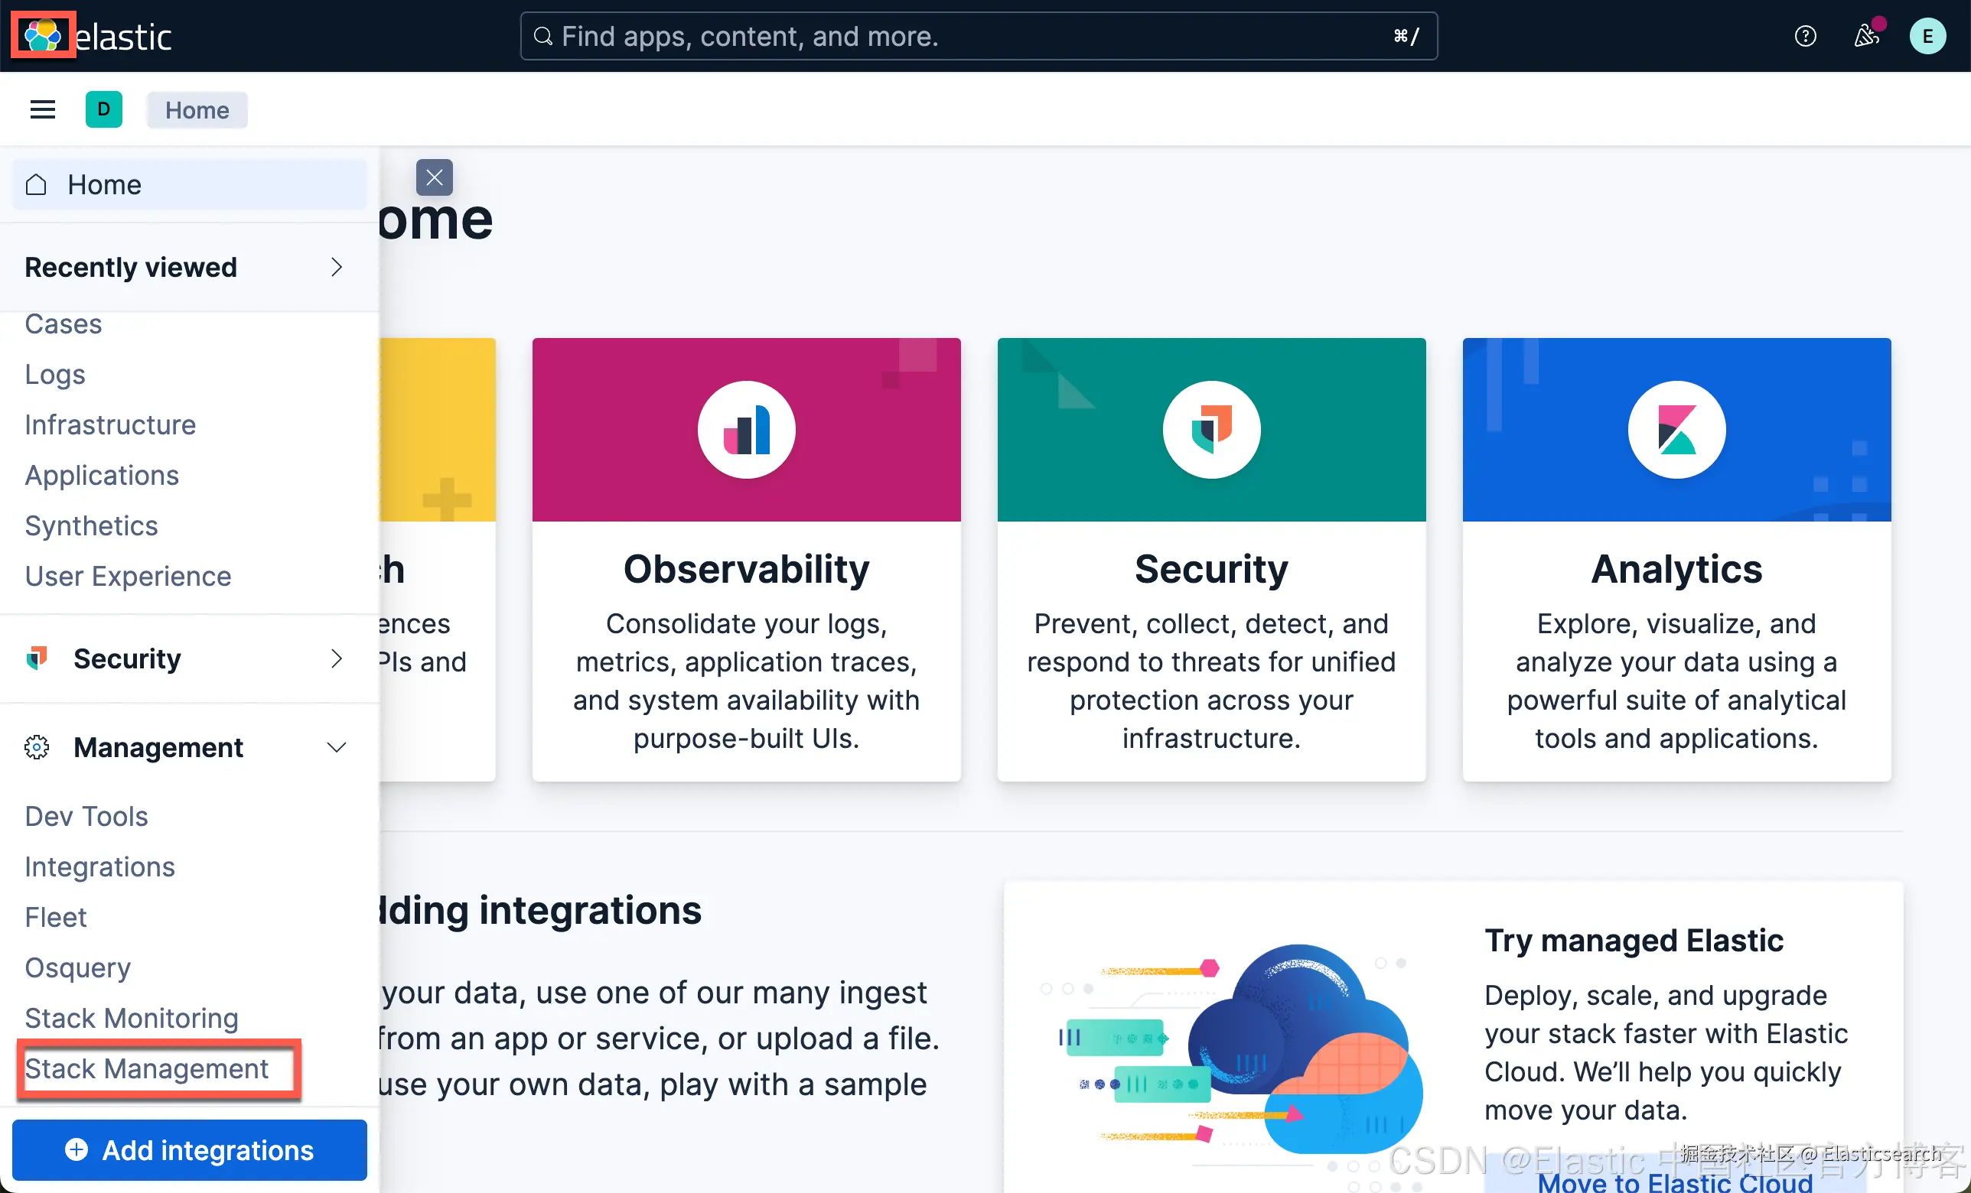Open the user avatar E menu

tap(1927, 36)
